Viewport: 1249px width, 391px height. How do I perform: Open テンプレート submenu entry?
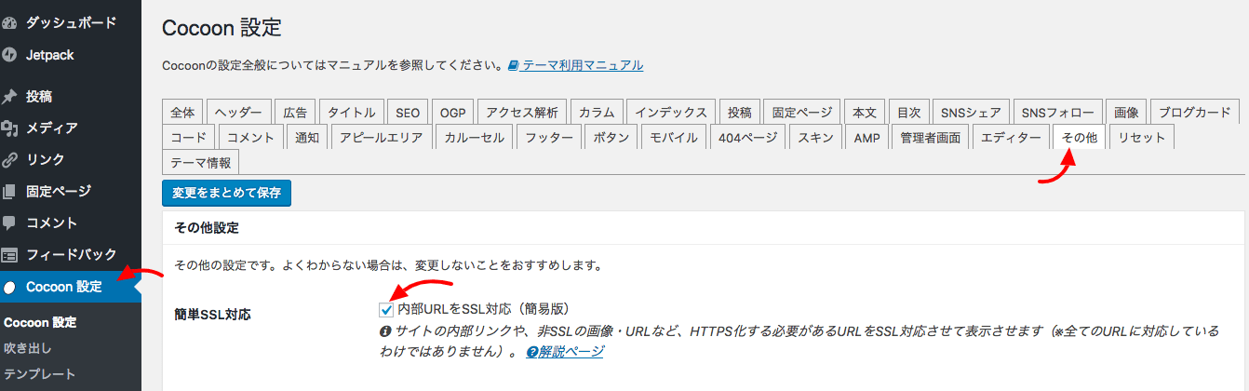click(39, 373)
